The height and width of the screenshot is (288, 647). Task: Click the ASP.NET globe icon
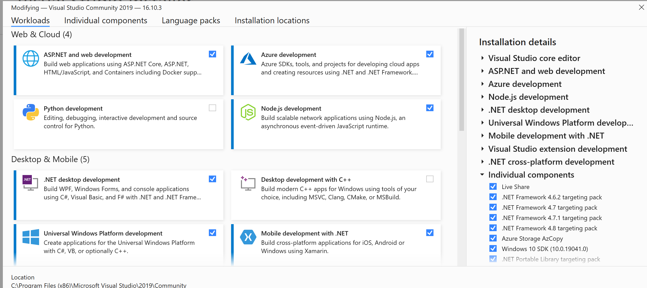pyautogui.click(x=31, y=58)
